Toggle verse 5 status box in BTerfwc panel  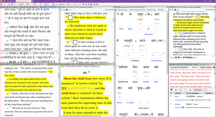point(198,17)
